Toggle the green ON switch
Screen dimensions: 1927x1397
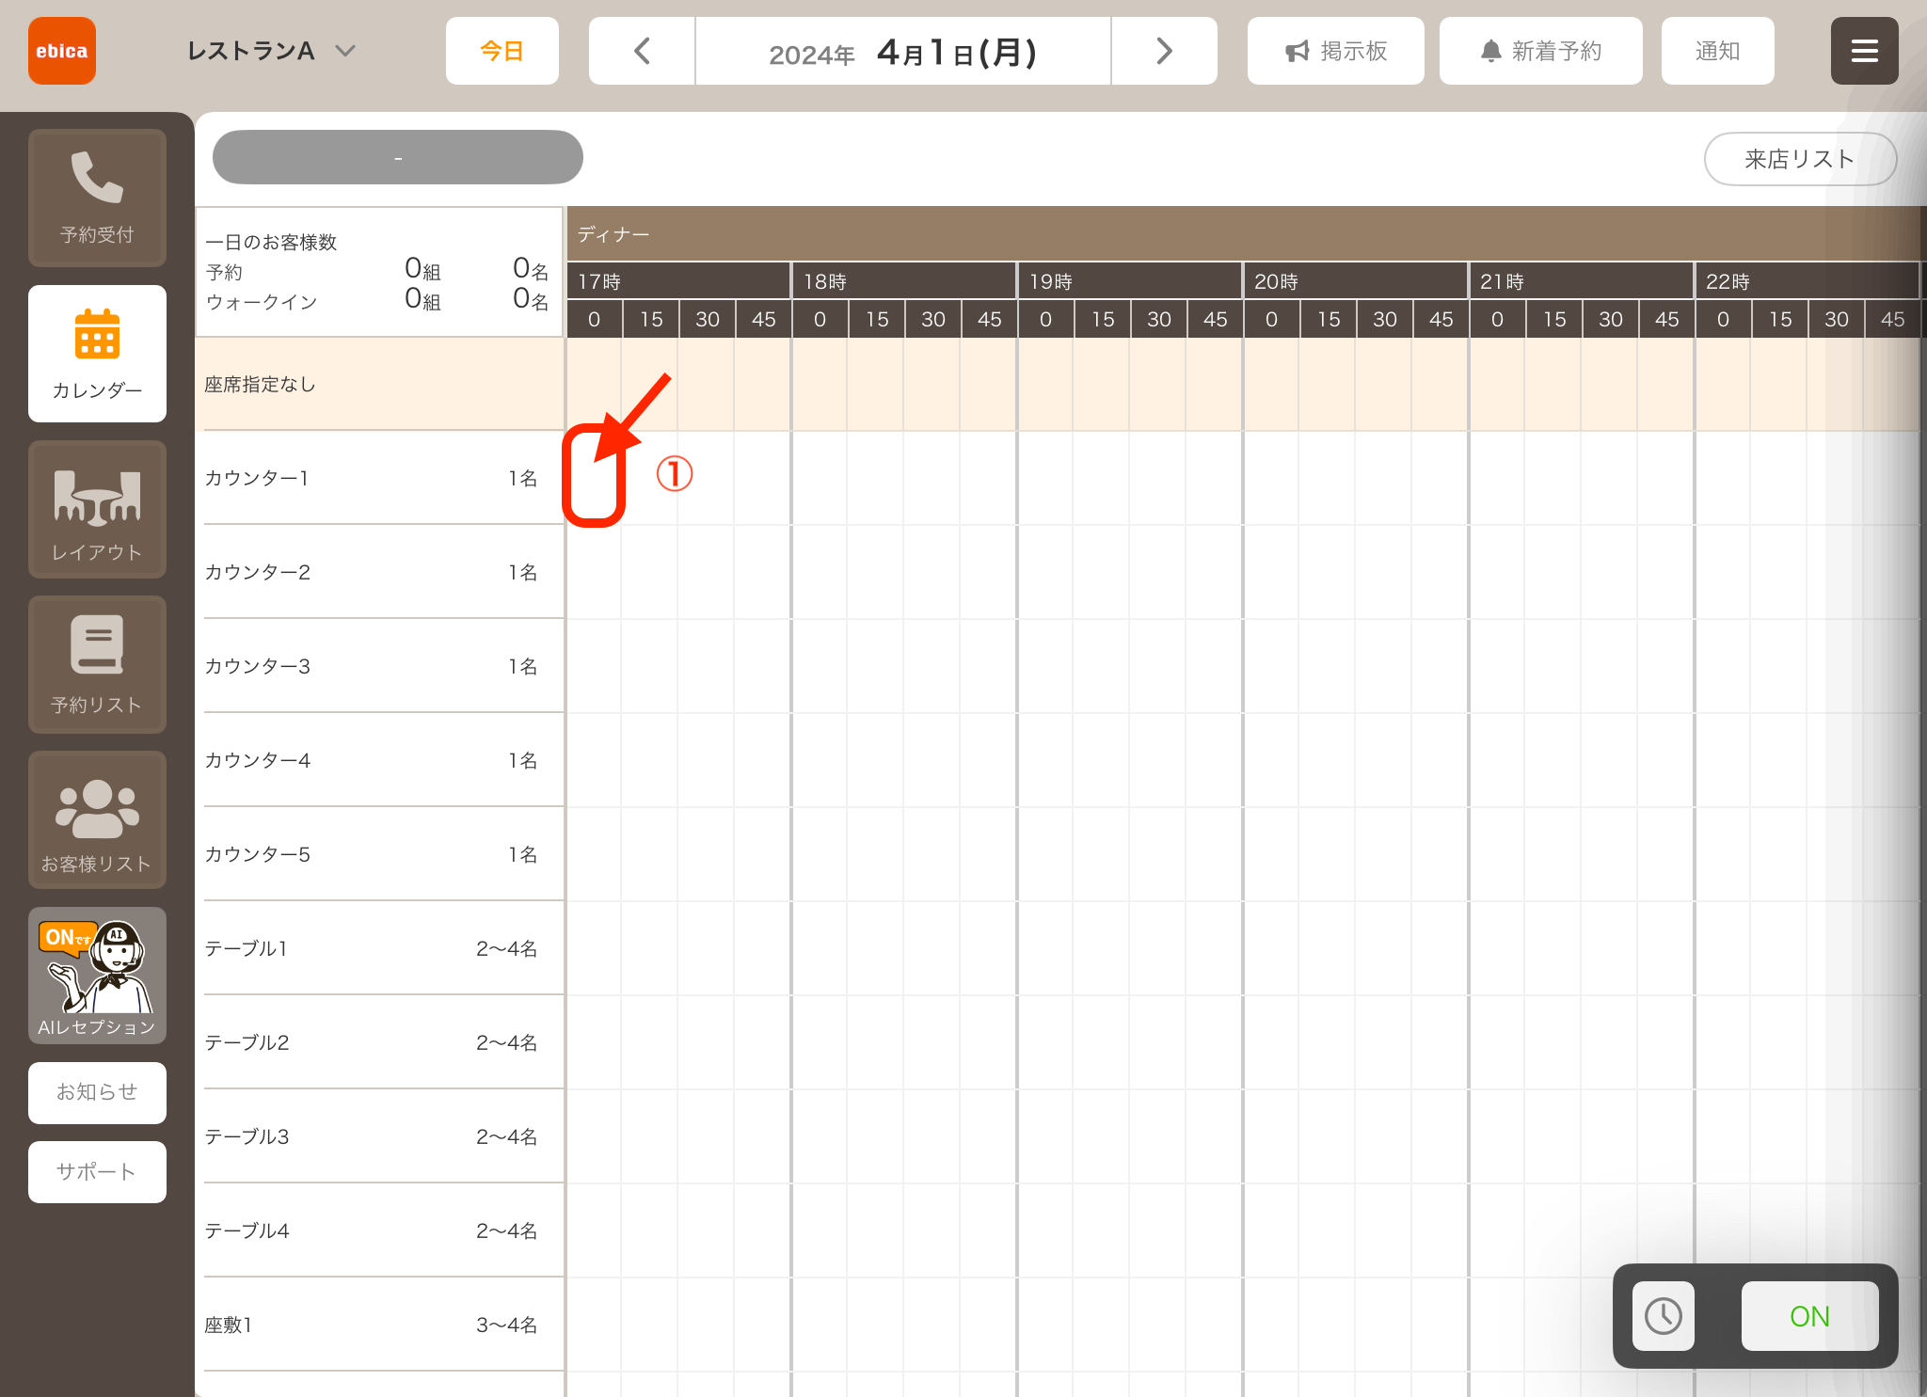tap(1809, 1315)
